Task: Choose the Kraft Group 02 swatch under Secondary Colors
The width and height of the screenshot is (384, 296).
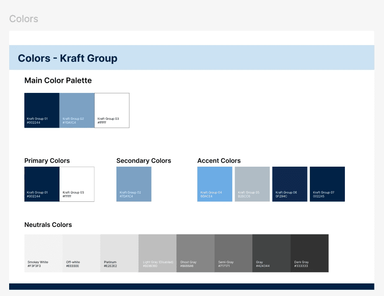Action: [134, 184]
